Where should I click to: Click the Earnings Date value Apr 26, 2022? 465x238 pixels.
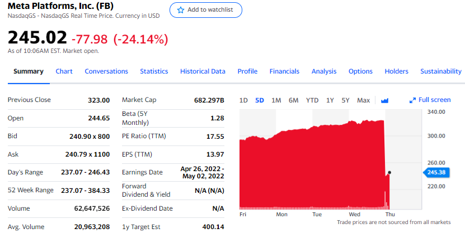202,172
